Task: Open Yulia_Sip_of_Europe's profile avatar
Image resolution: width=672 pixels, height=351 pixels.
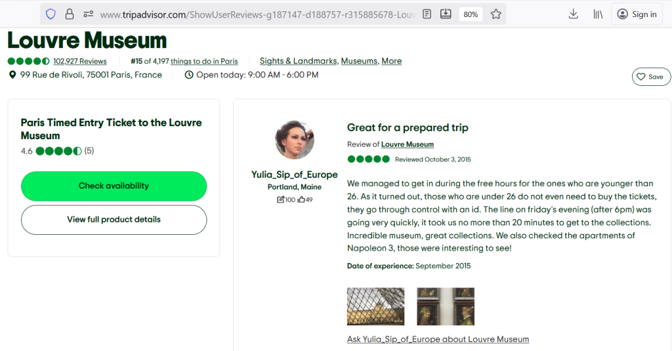Action: [x=295, y=140]
